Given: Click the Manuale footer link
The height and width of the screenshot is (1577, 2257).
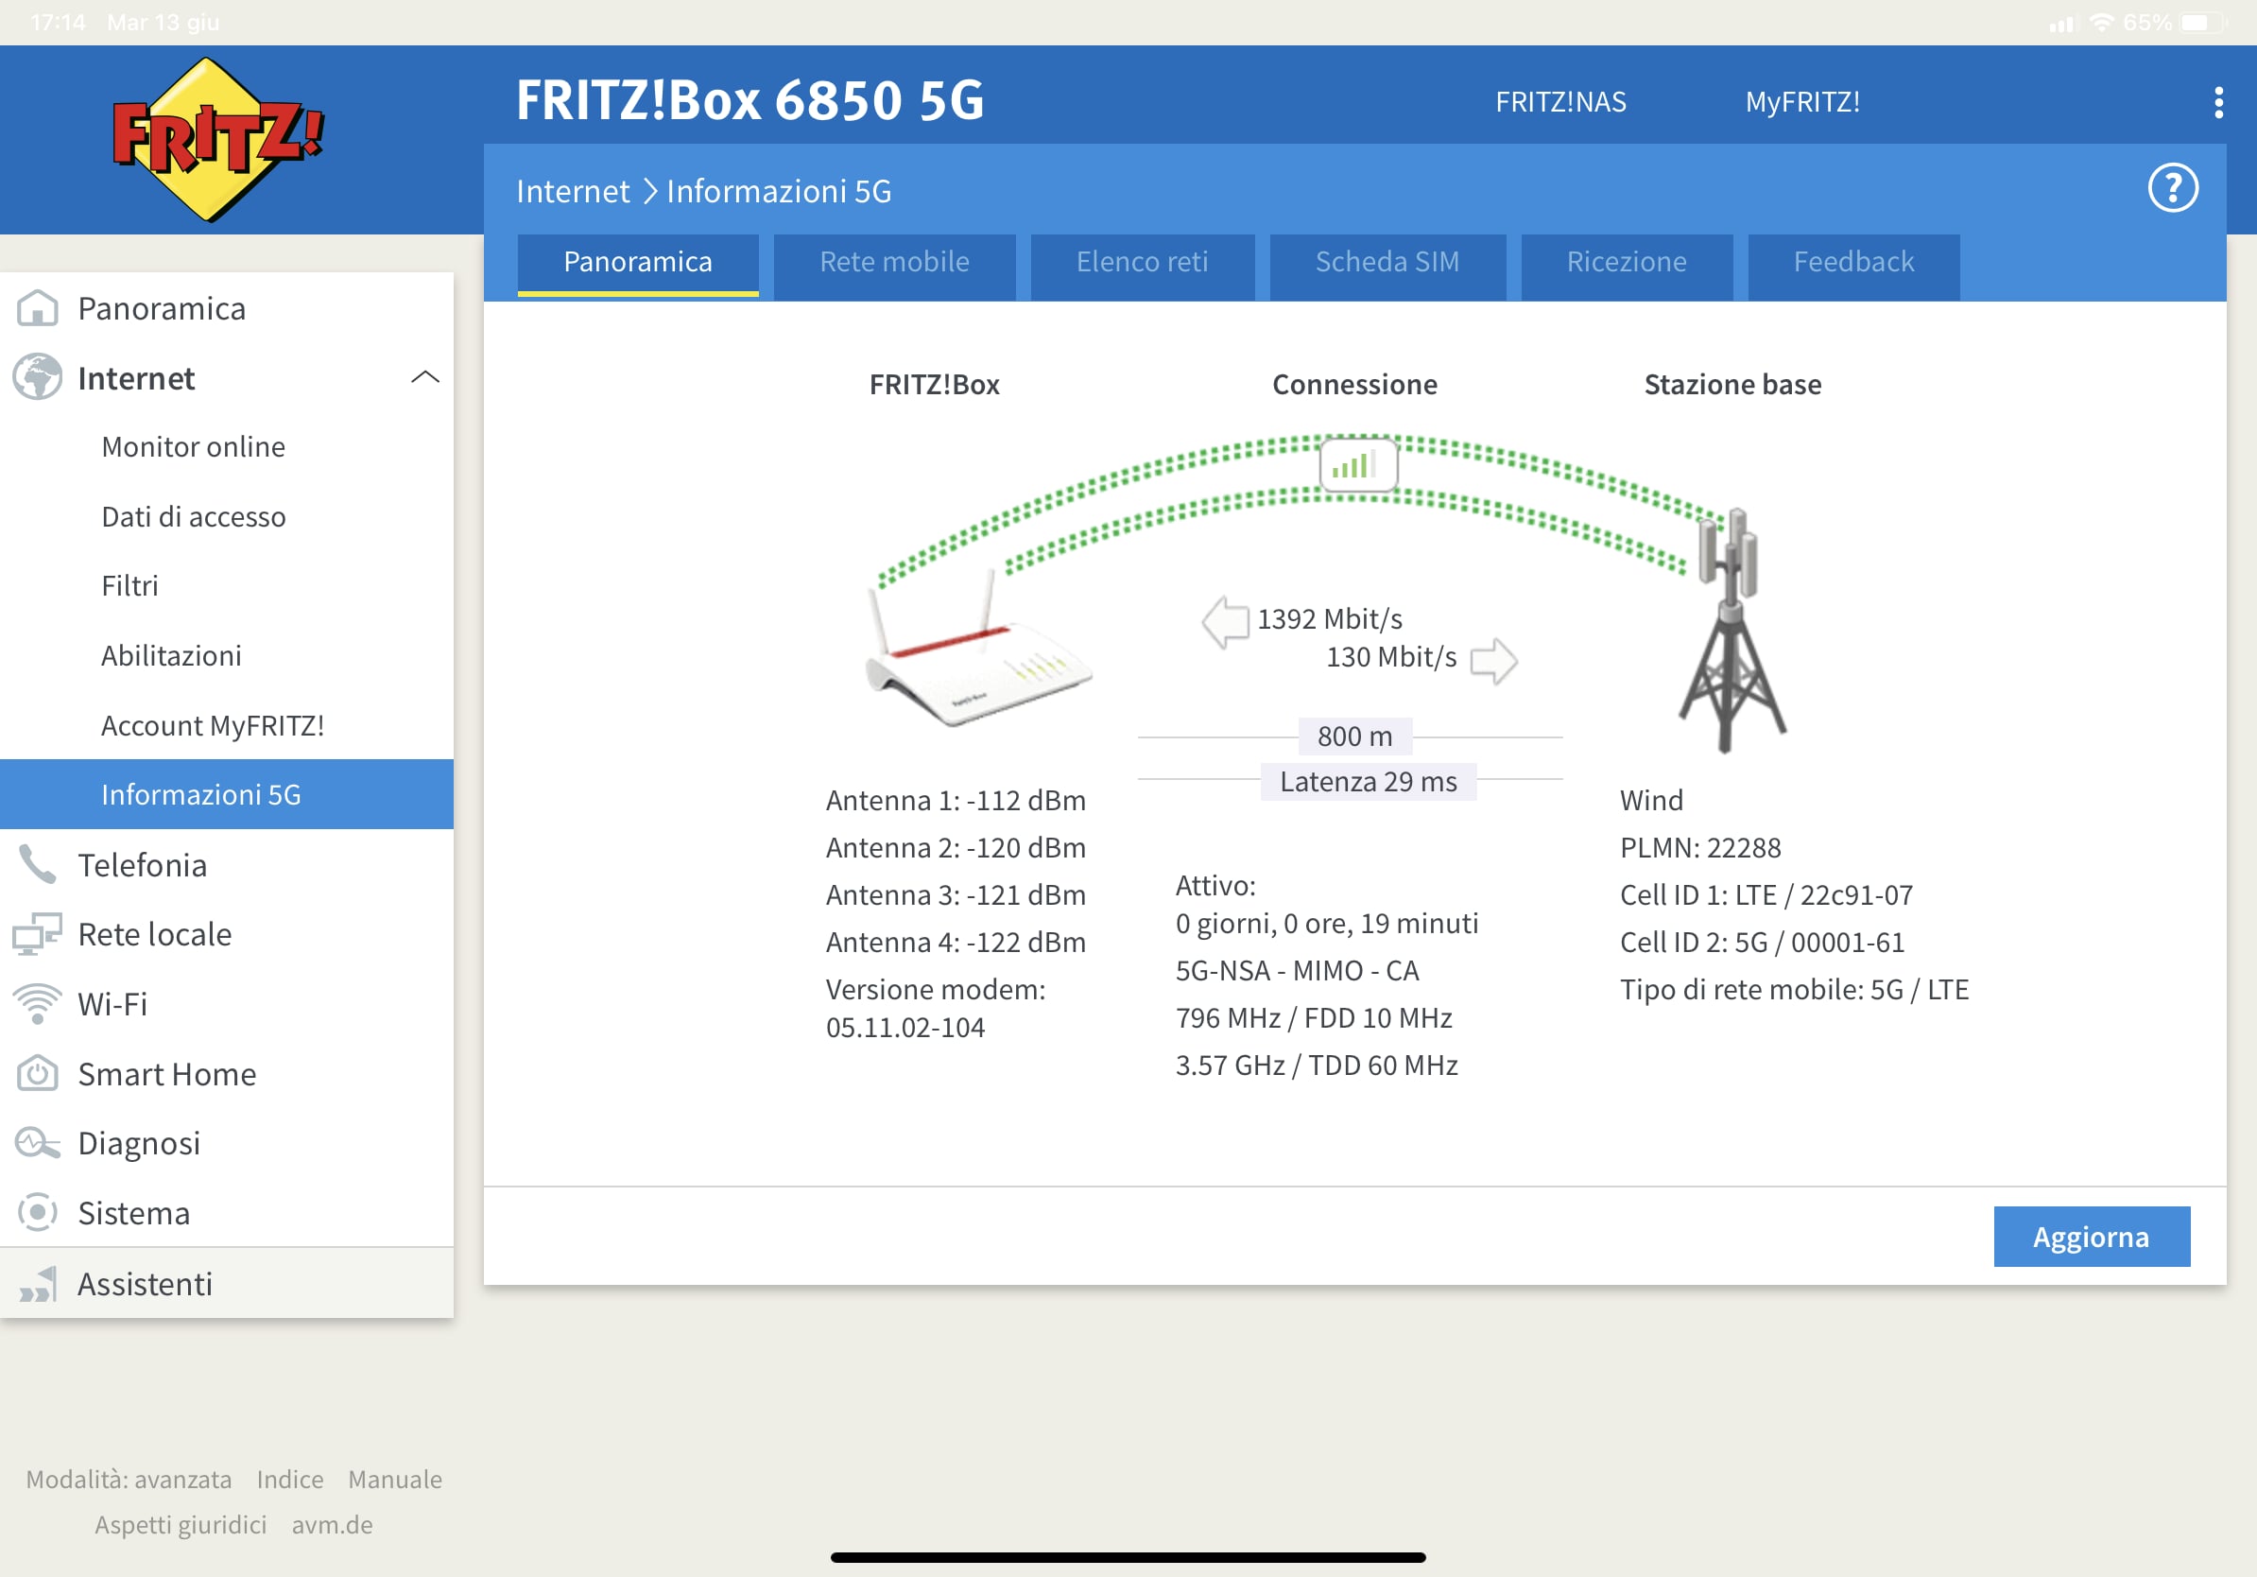Looking at the screenshot, I should (395, 1479).
